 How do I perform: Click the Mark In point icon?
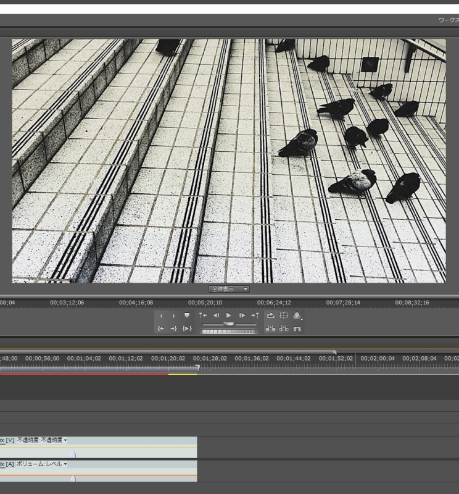[x=162, y=316]
